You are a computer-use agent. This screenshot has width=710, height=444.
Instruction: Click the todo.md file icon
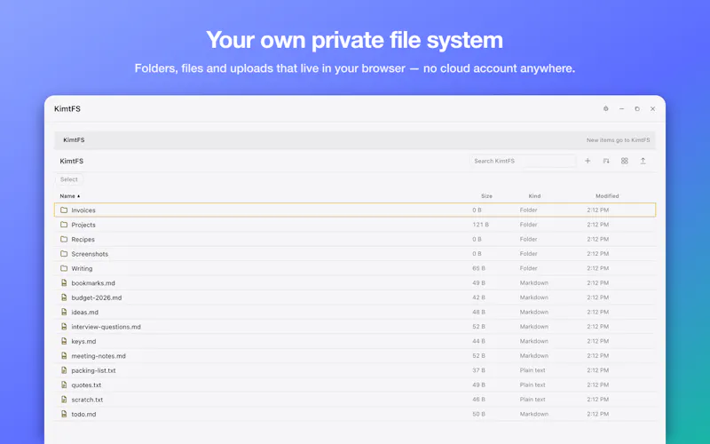click(64, 414)
